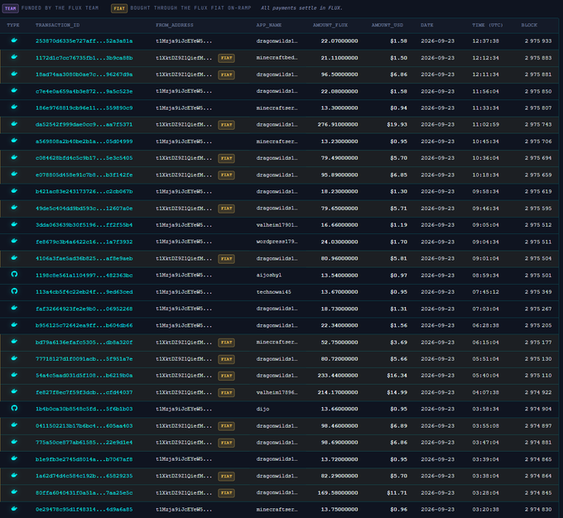Select FIAT badge in row 49de5c404dd9bd593c
Viewport: 563px width, 518px height.
coord(226,209)
